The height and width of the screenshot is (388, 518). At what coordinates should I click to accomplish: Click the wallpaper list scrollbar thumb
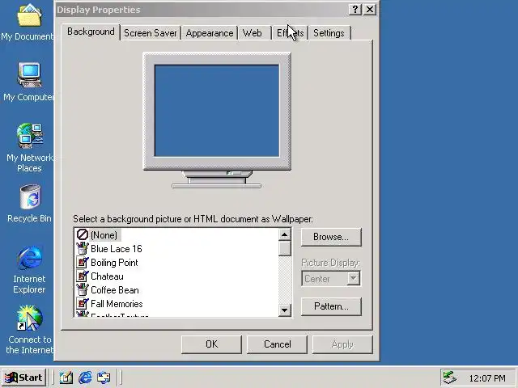tap(284, 249)
